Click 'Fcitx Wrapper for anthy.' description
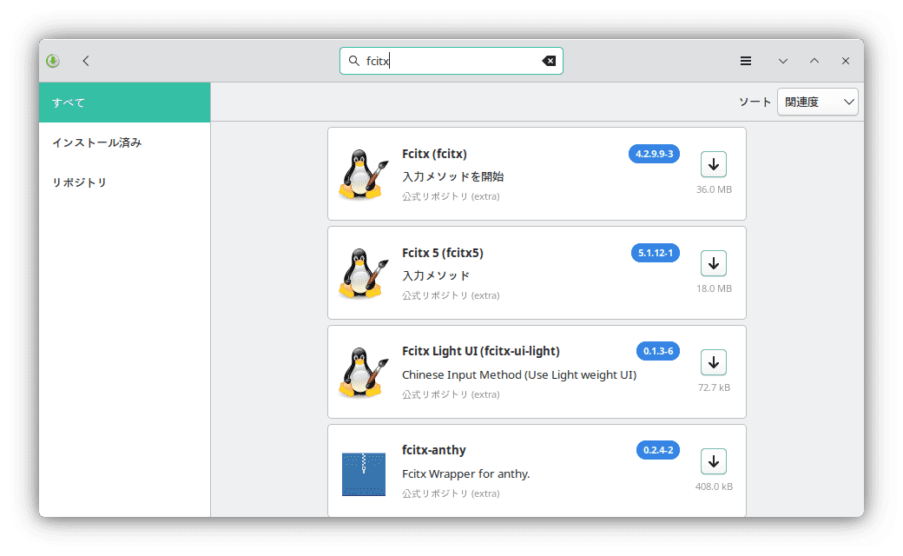 click(x=466, y=474)
